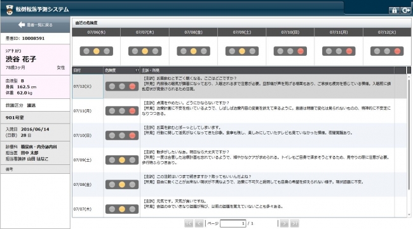413x229 pixels.
Task: Click assigned nurse 山田 はなこ
Action: [x=37, y=159]
